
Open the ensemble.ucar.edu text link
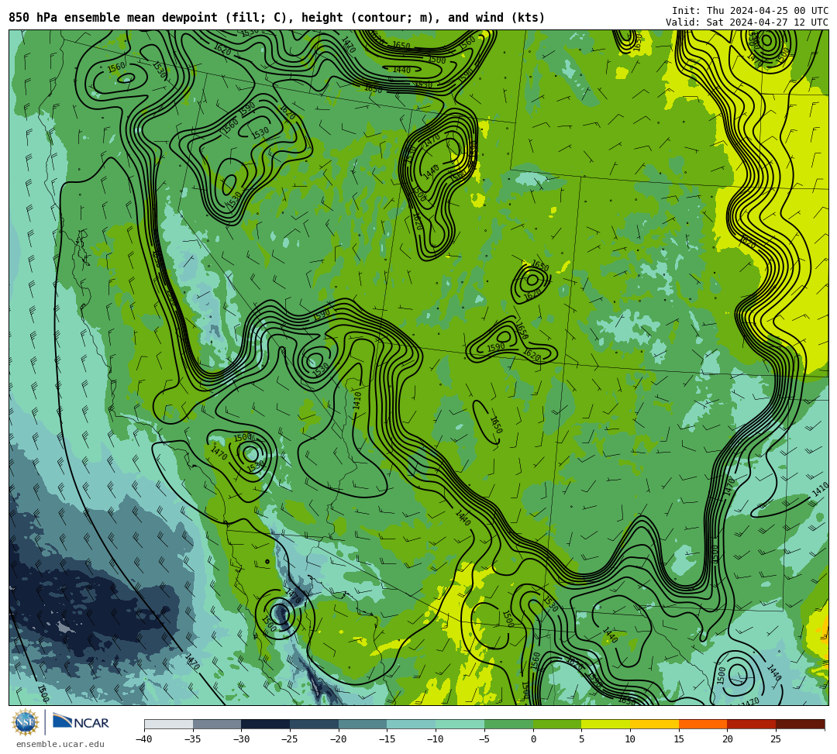pos(60,744)
